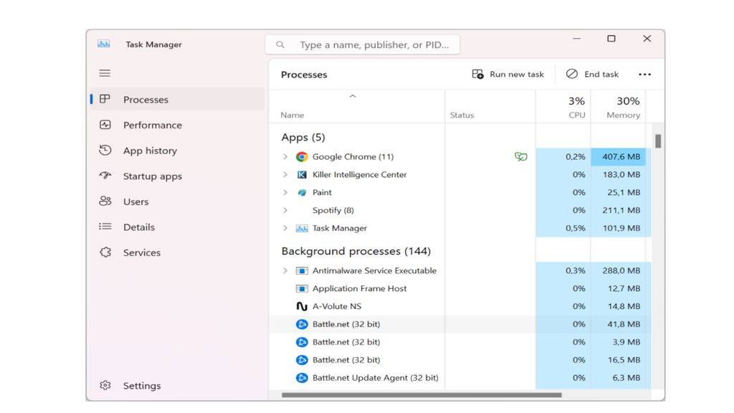Click the Run new task button
The width and height of the screenshot is (734, 413).
pyautogui.click(x=508, y=74)
